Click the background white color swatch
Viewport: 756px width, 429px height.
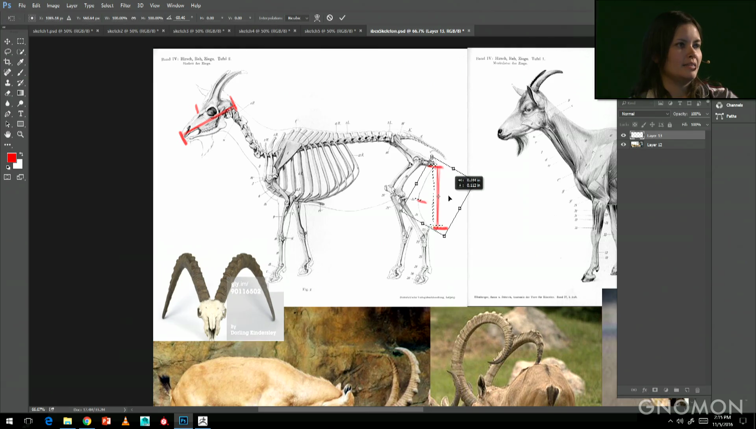point(19,165)
